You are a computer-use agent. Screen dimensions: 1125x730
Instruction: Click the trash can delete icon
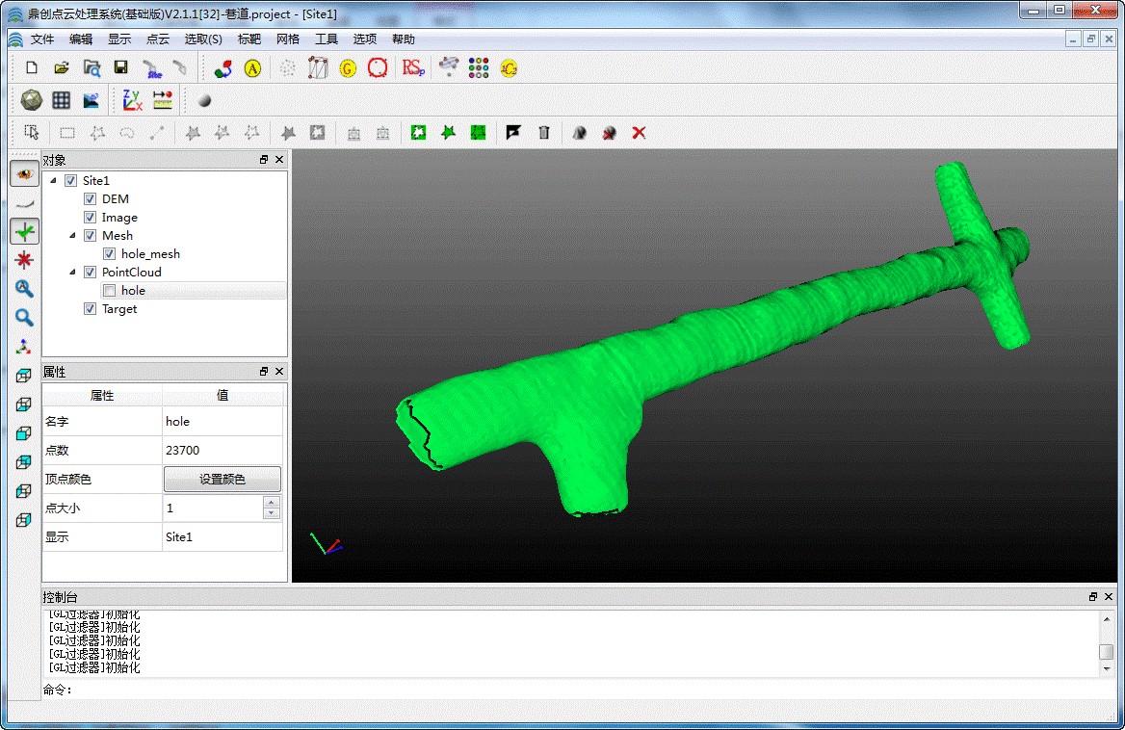click(543, 133)
